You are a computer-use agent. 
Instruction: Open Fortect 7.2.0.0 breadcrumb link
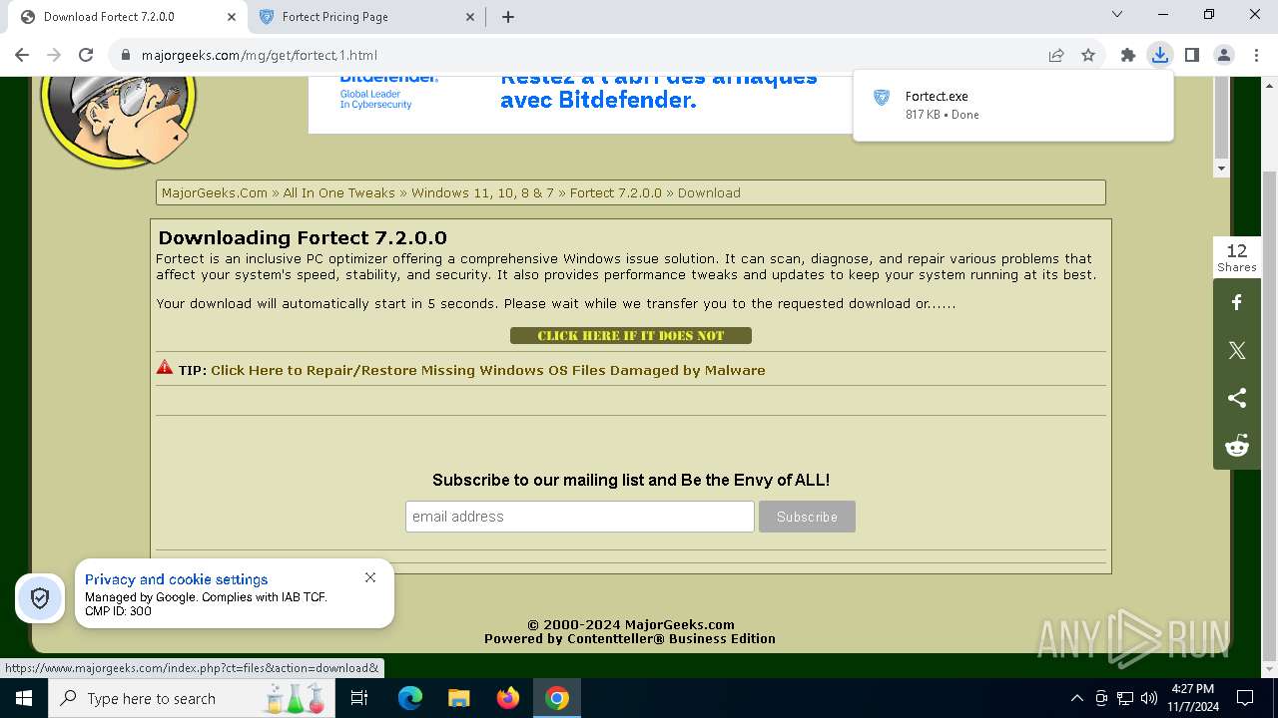616,192
